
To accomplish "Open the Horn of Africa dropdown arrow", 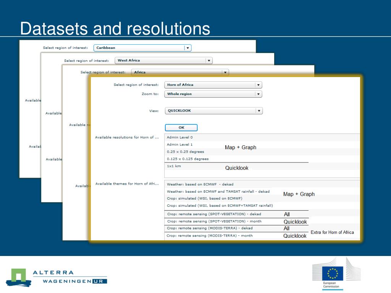I will point(259,85).
